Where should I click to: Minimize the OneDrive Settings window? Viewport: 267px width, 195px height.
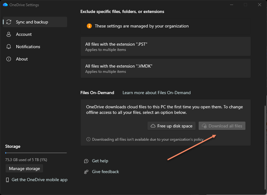[x=232, y=5]
